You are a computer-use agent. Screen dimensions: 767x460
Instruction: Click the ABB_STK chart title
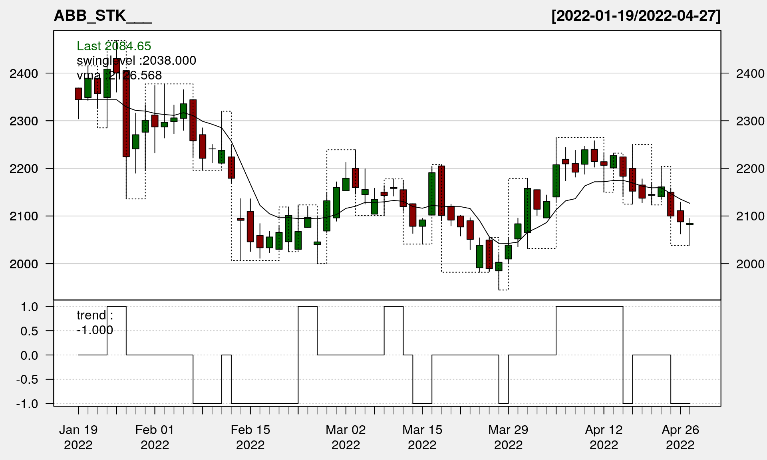point(102,16)
